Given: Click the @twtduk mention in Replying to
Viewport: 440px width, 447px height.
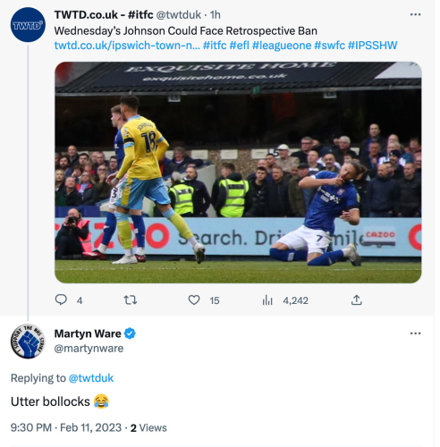Looking at the screenshot, I should [91, 378].
